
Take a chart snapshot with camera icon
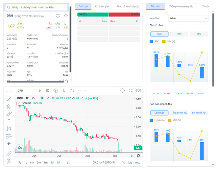point(139,91)
